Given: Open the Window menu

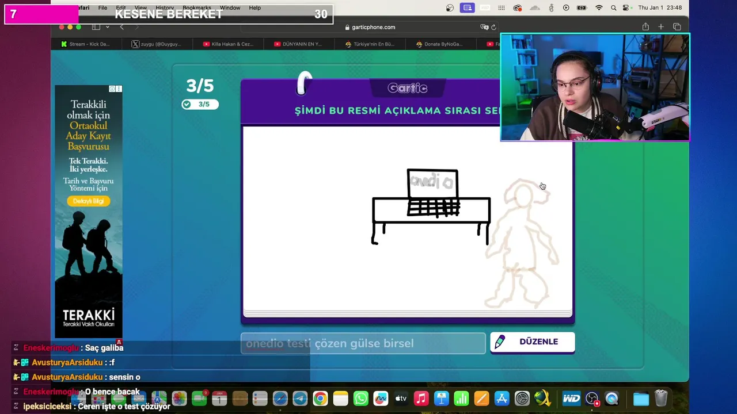Looking at the screenshot, I should pos(230,7).
